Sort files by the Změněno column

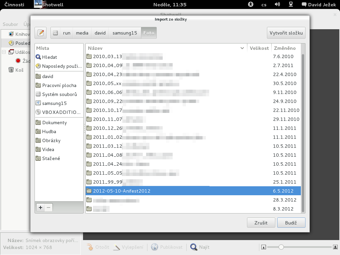(286, 48)
